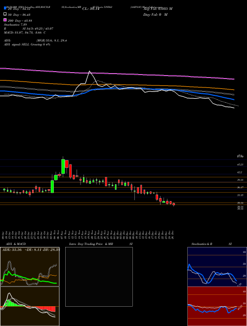Click the 'ADX & MACD' panel title
Screen dimensions: 247x326
tap(16, 244)
